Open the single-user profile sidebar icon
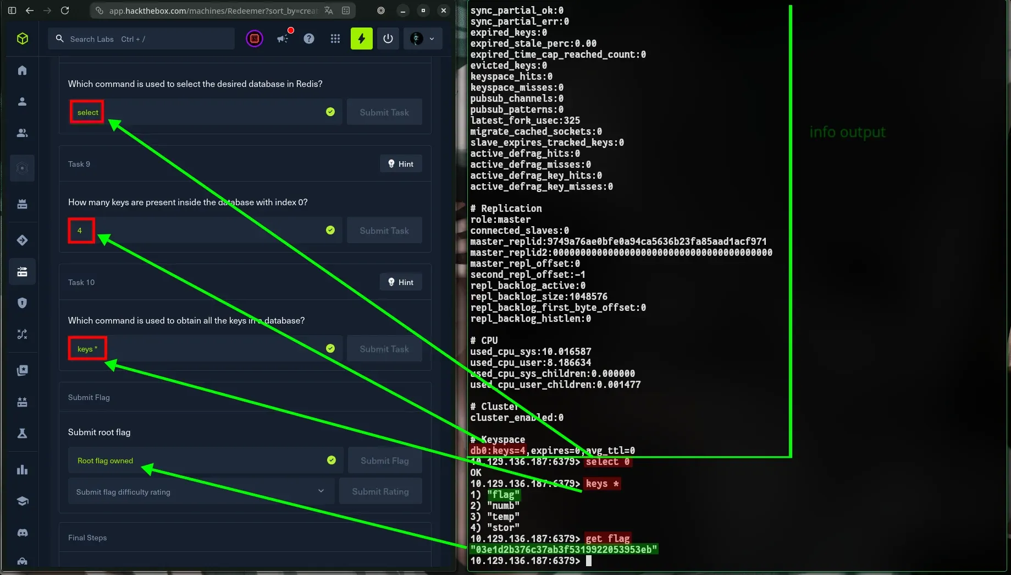 coord(22,102)
